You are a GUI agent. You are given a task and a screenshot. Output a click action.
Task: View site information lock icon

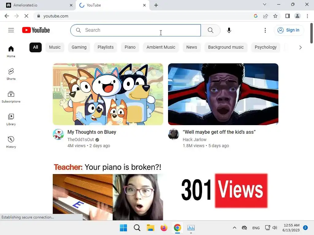(x=39, y=16)
